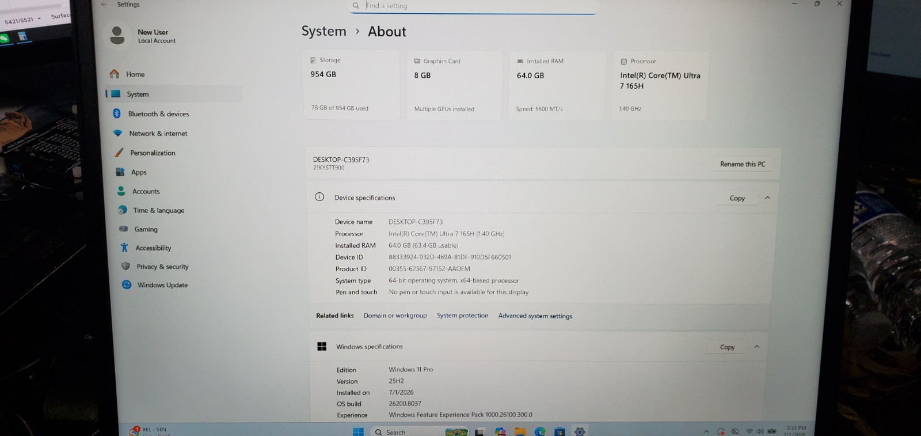The width and height of the screenshot is (921, 436).
Task: Open the Windows Start button on taskbar
Action: click(358, 431)
